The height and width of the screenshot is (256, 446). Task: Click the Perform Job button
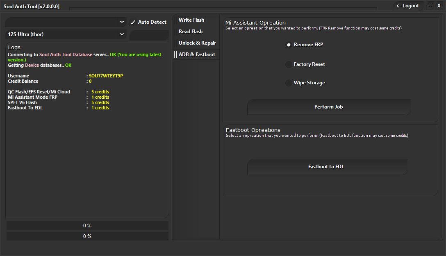[329, 107]
